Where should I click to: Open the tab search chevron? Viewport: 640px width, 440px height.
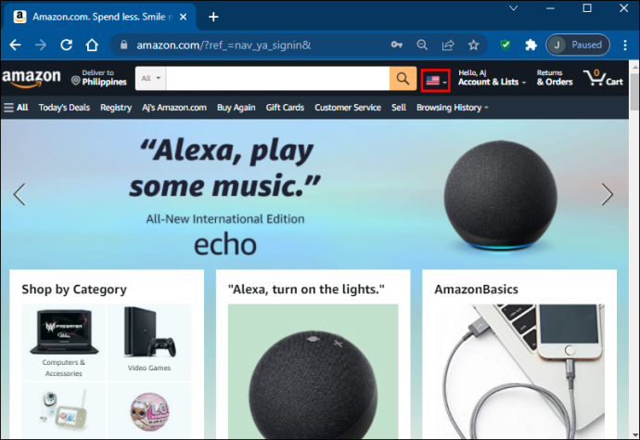pyautogui.click(x=514, y=7)
